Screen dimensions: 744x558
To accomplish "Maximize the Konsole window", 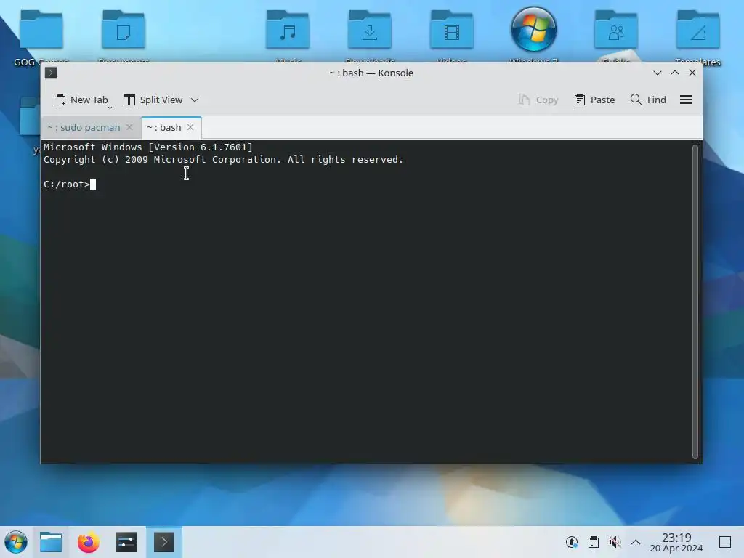I will pos(675,73).
